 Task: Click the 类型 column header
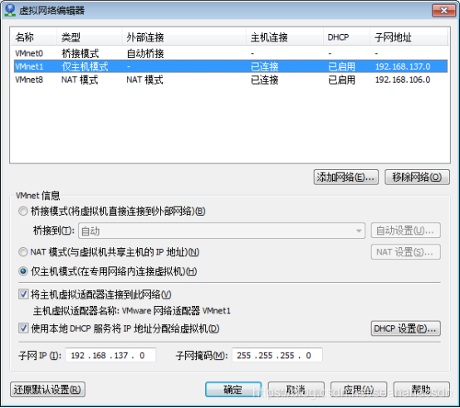coord(89,37)
